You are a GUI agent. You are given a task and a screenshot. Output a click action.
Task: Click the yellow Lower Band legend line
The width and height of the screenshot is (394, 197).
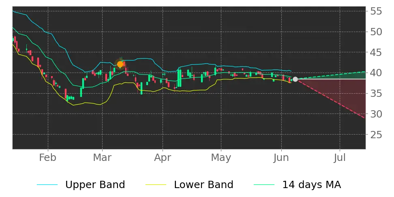156,185
